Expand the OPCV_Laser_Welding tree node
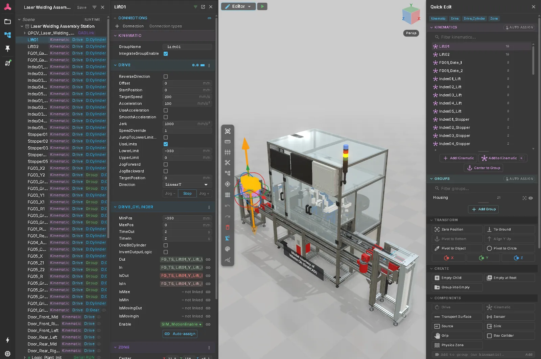The width and height of the screenshot is (541, 359). tap(25, 33)
